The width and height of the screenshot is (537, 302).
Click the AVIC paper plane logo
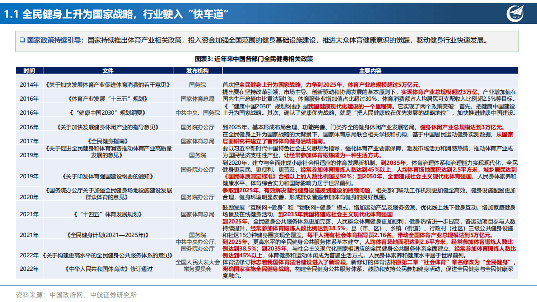point(514,14)
